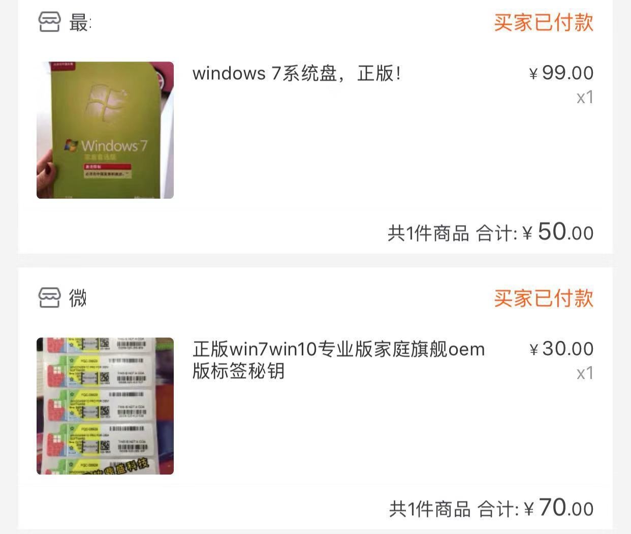Open the seller shop named 最
The image size is (631, 534).
(x=79, y=22)
